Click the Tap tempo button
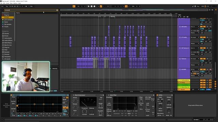The image size is (218, 122). [7, 6]
